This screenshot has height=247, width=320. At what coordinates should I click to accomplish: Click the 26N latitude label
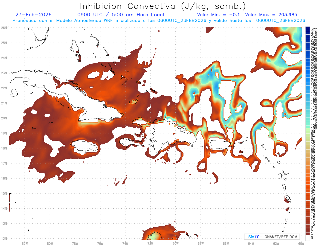tap(4, 28)
